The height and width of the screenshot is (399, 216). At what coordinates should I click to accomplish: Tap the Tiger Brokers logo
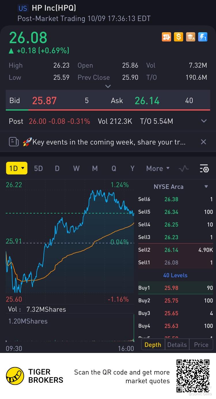(35, 376)
